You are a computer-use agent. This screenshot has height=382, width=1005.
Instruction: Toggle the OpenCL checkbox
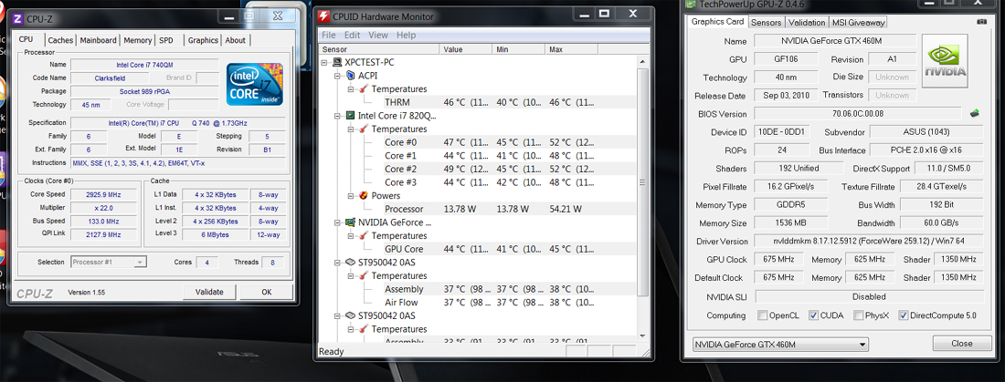point(762,315)
